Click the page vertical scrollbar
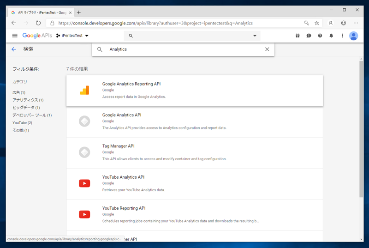Screen dimensions: 369x248 click(361, 129)
